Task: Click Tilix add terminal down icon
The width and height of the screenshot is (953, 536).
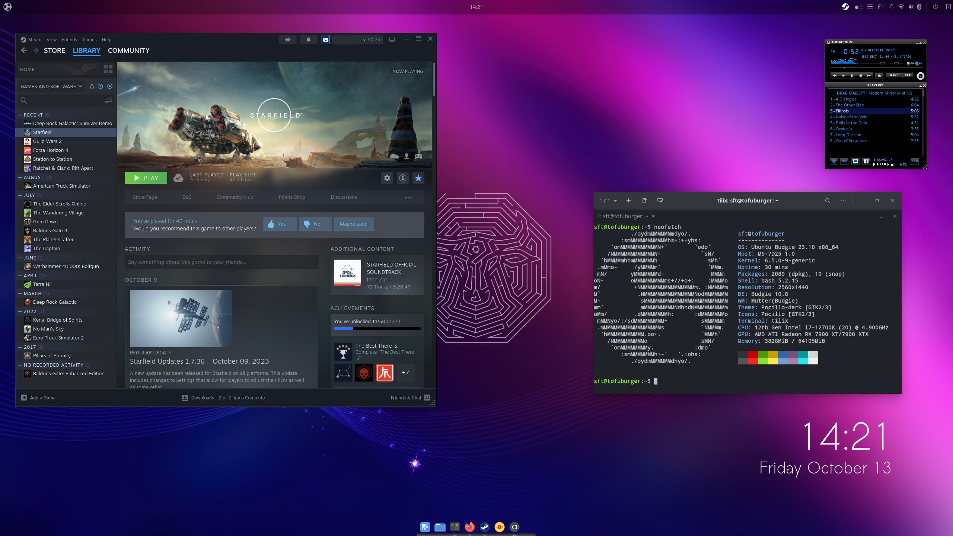Action: (x=660, y=201)
